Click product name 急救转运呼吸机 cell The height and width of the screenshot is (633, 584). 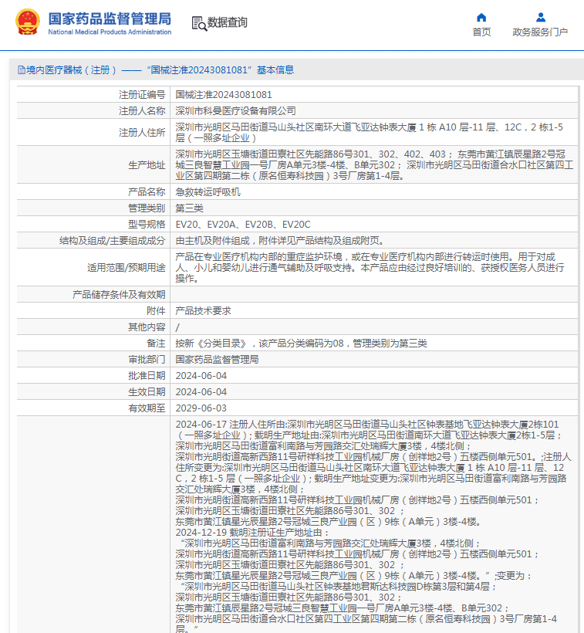tap(208, 191)
